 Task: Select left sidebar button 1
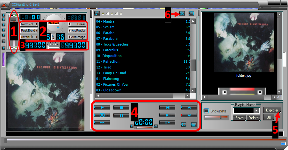pos(3,15)
